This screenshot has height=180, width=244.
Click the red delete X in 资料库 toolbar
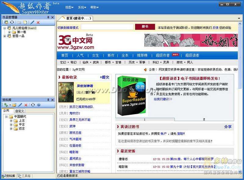[26, 105]
